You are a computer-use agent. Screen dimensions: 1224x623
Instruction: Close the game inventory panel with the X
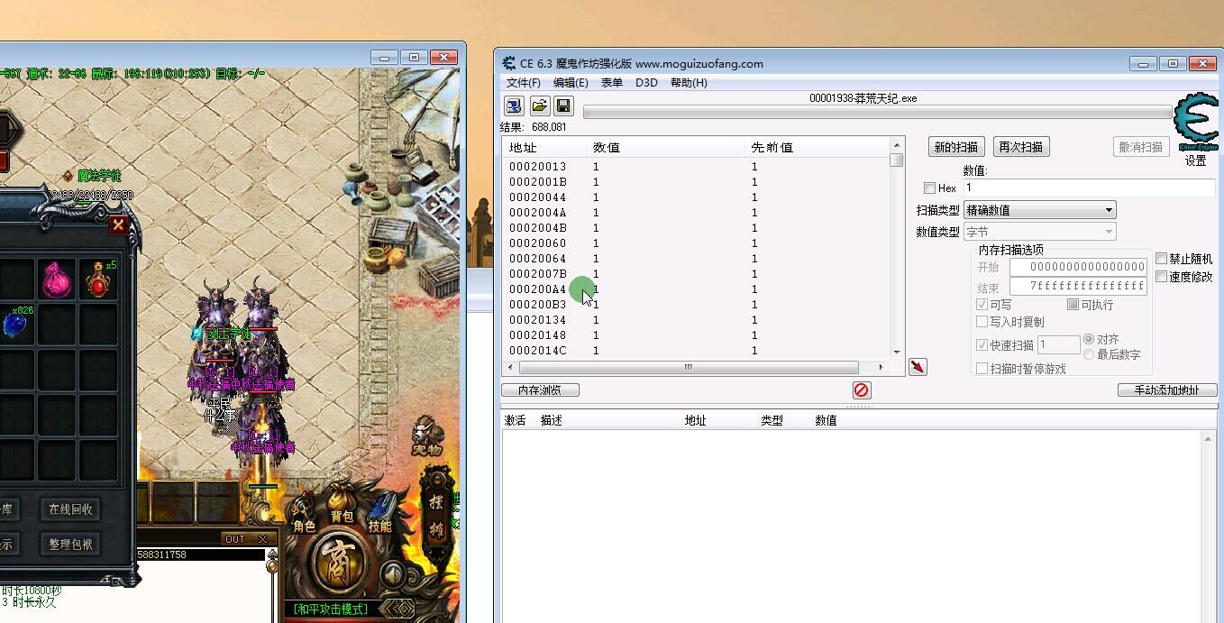point(118,225)
